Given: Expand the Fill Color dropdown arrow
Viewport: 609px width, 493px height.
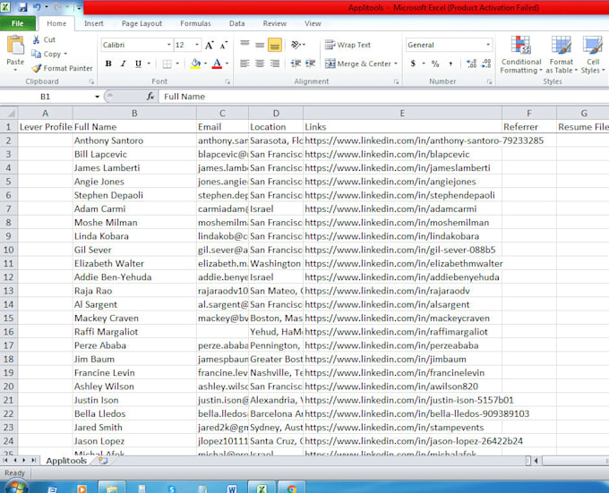Looking at the screenshot, I should pyautogui.click(x=205, y=64).
